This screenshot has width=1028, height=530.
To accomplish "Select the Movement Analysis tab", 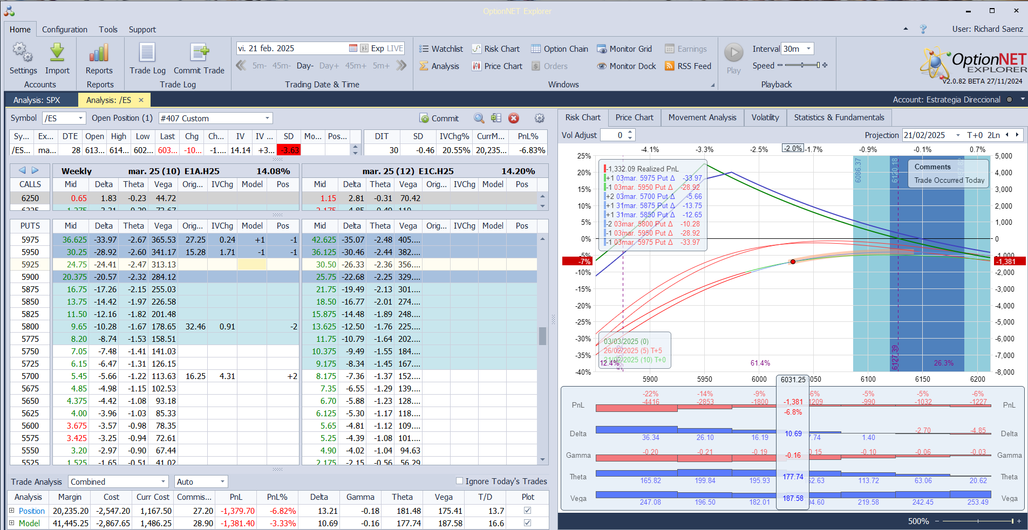I will pyautogui.click(x=702, y=118).
